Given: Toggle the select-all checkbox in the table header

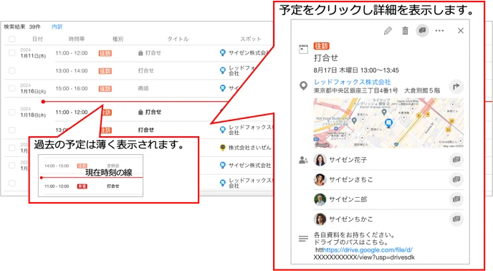Looking at the screenshot, I should 12,39.
